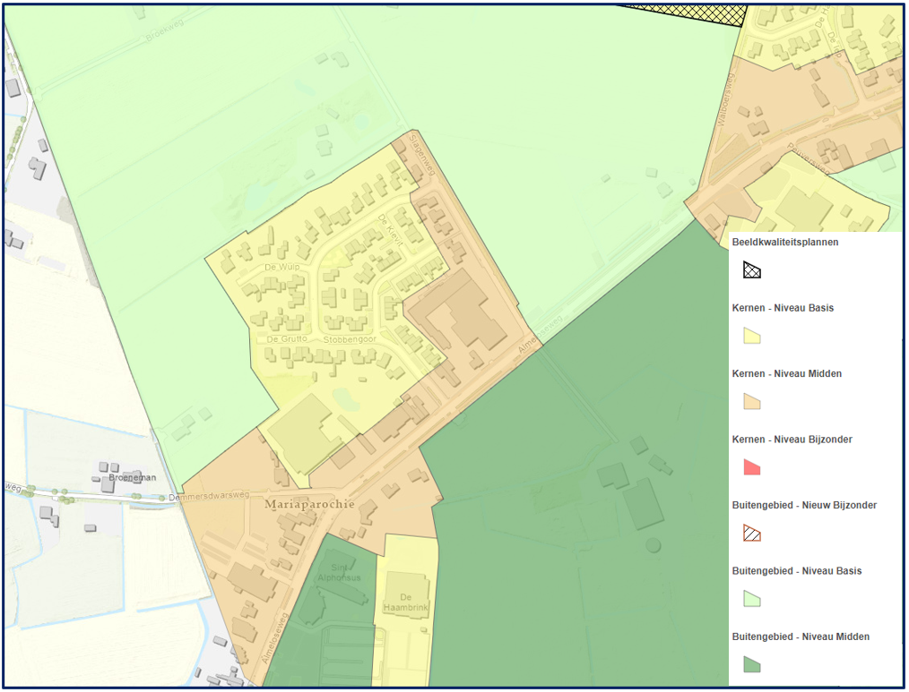
Task: Click the 'Sint Alphonsus' label on the map
Action: click(339, 573)
